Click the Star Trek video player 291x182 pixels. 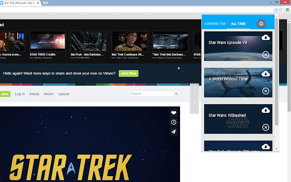tap(90, 144)
